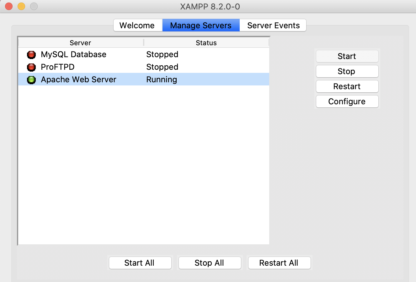Image resolution: width=416 pixels, height=282 pixels.
Task: Click the Stopped status of MySQL Database
Action: coord(162,54)
